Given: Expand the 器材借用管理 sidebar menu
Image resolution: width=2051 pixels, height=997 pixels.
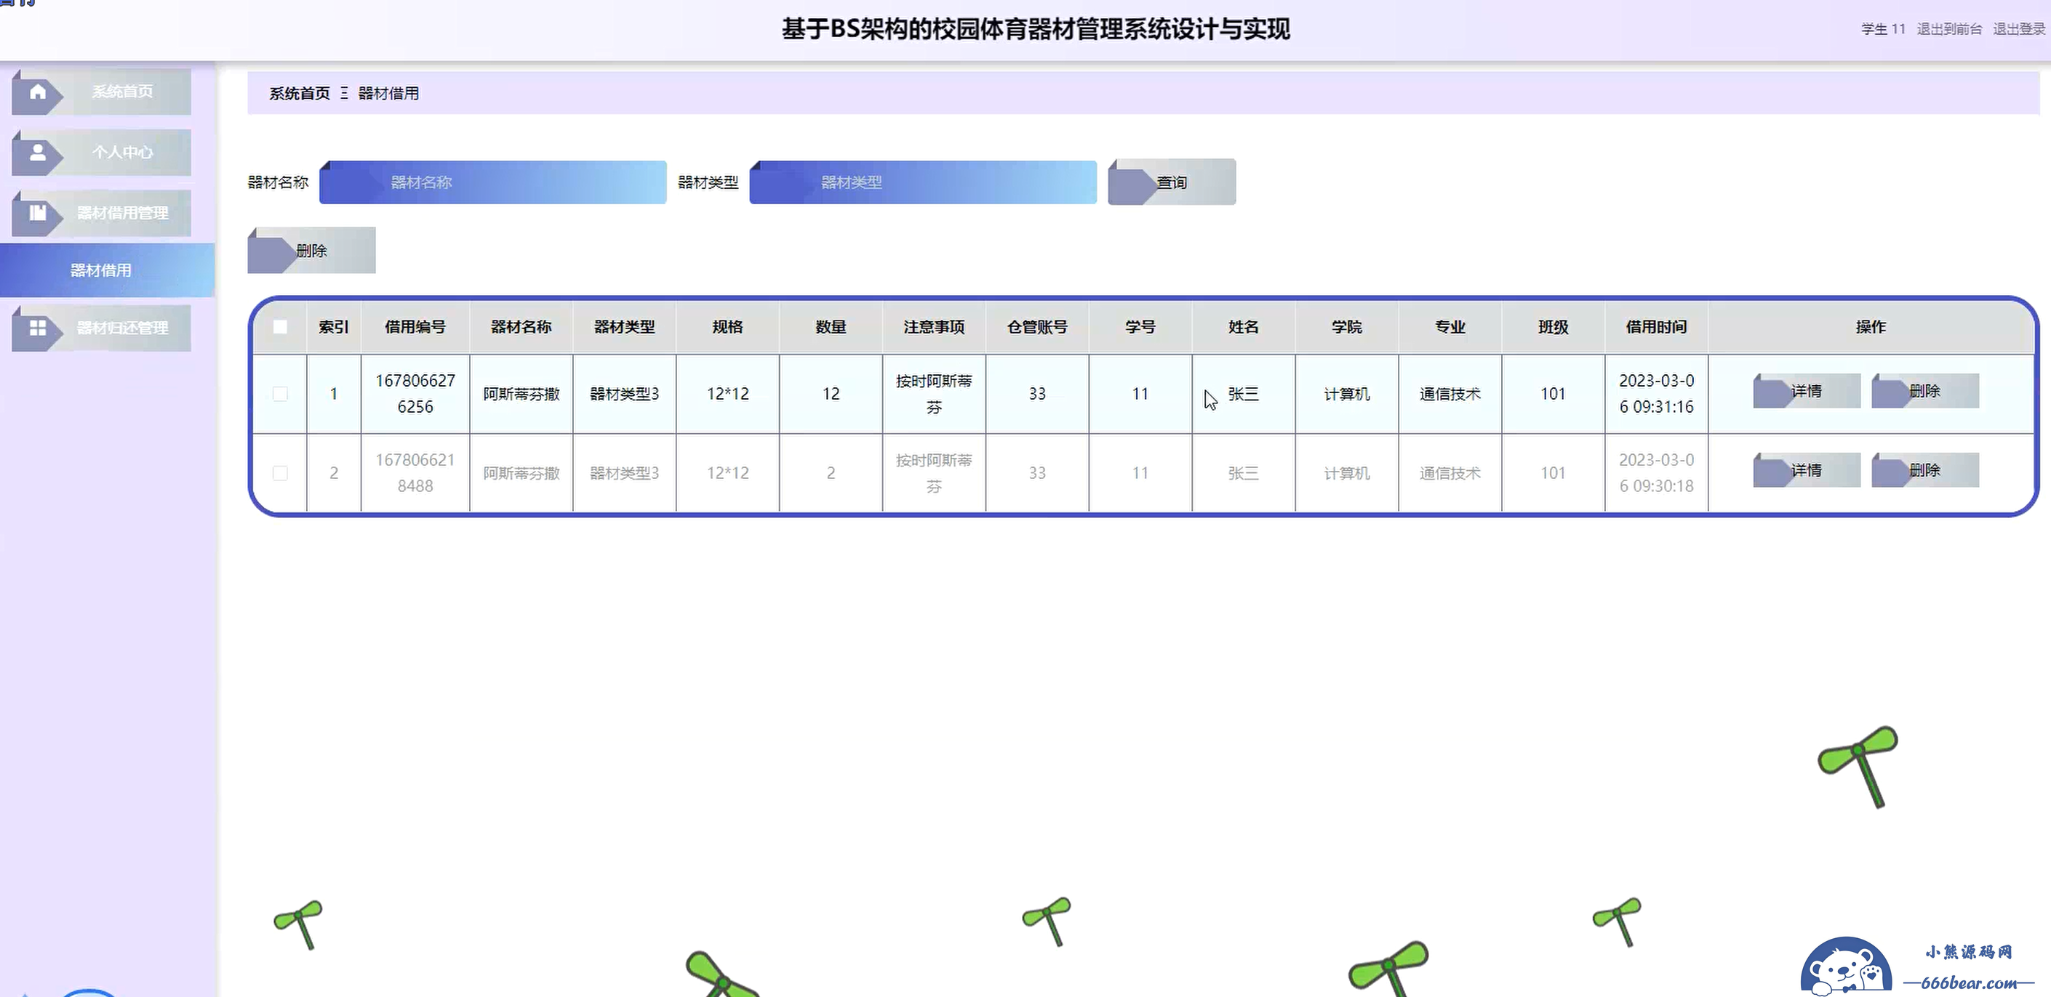Looking at the screenshot, I should tap(101, 212).
